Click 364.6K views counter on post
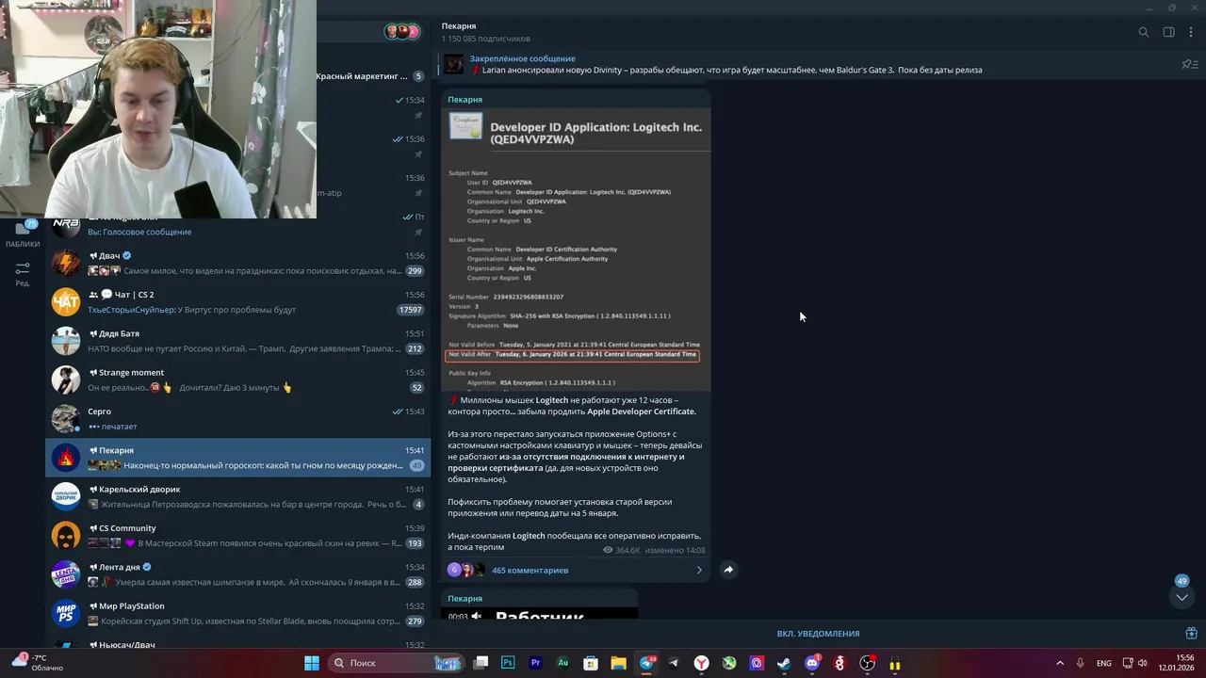1206x678 pixels. click(622, 550)
